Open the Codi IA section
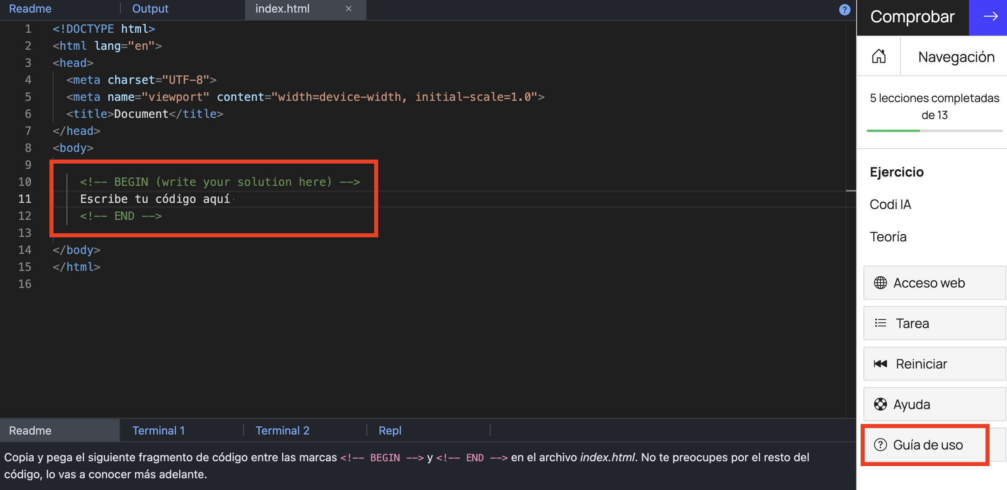Image resolution: width=1007 pixels, height=490 pixels. click(890, 205)
